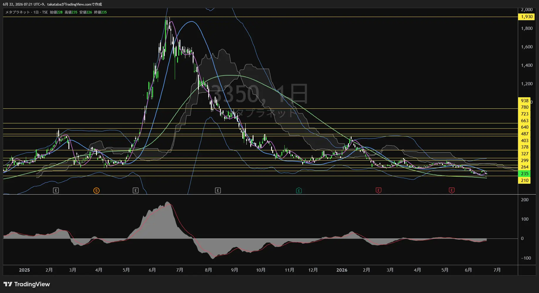Click the 2025 year label on time axis
This screenshot has height=293, width=539.
pos(24,270)
